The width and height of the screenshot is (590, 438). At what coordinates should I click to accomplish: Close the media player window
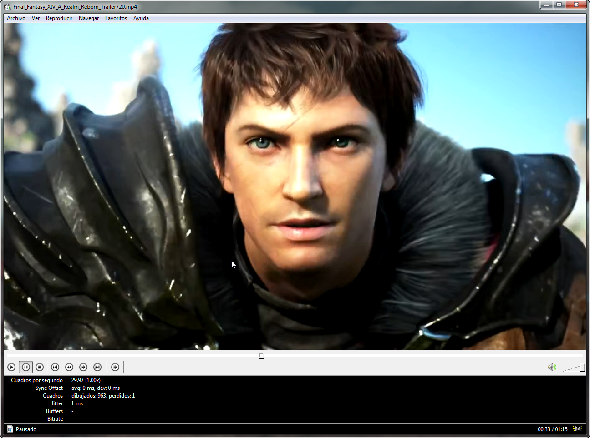(576, 5)
